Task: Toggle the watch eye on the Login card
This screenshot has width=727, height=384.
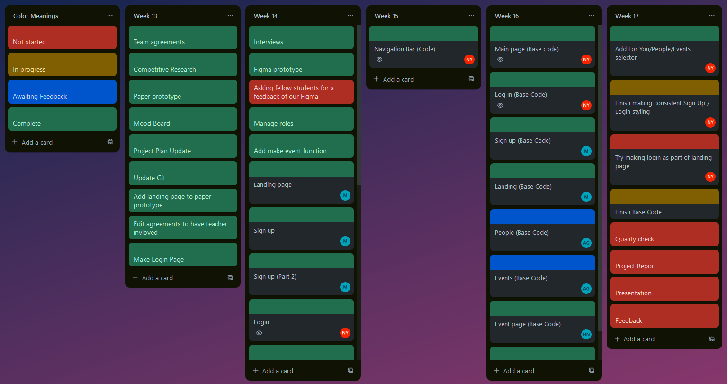Action: point(259,333)
